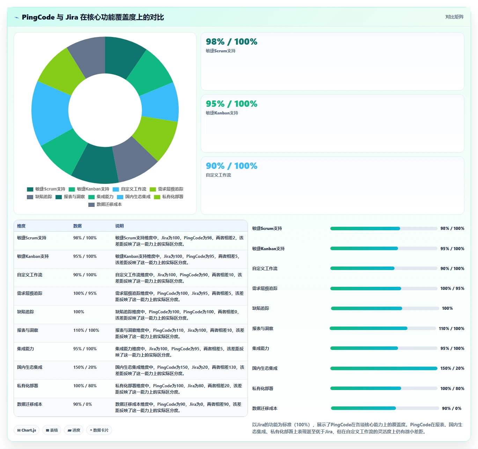The image size is (478, 449).
Task: Toggle the 国内生态集成 legend entry
Action: (134, 197)
